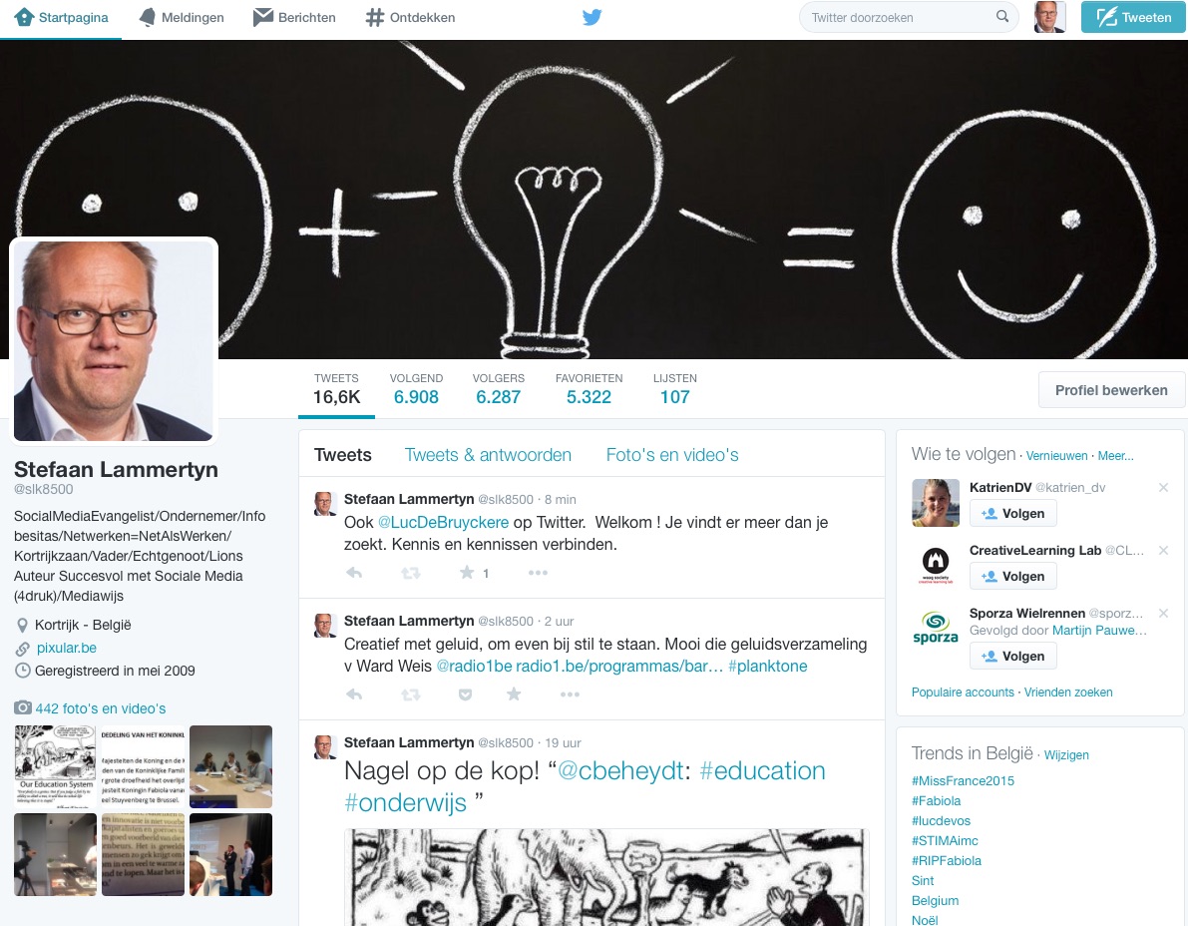Switch to the Tweets & antwoorden tab

488,454
